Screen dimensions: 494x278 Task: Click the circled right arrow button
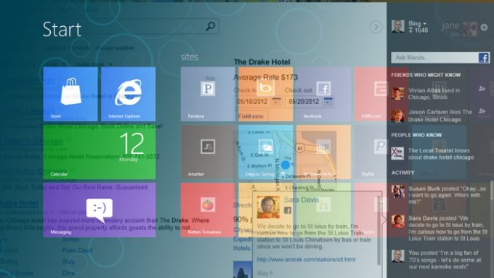click(376, 27)
